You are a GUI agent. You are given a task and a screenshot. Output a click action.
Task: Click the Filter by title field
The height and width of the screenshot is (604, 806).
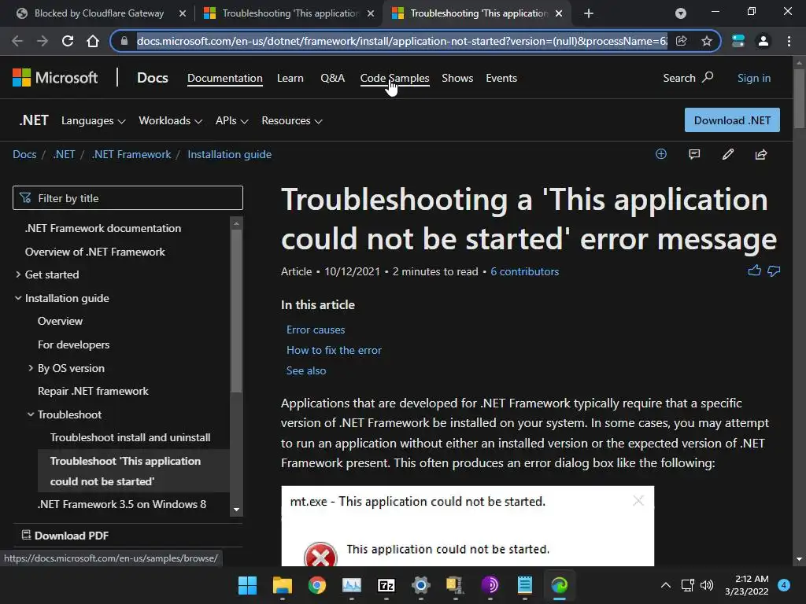pyautogui.click(x=128, y=197)
